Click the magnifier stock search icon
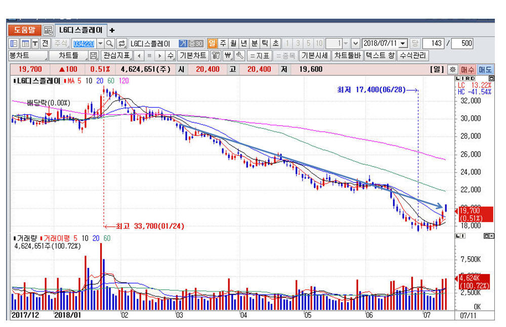 coord(109,43)
